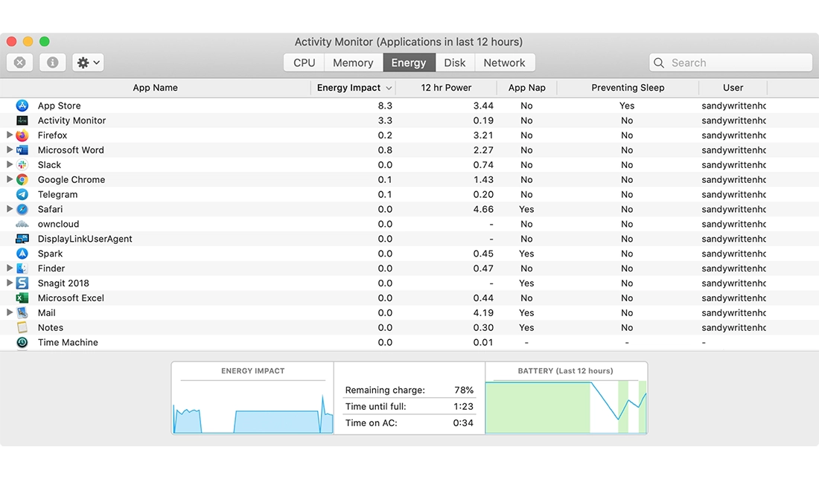Open the Memory tab
The image size is (819, 479).
(x=353, y=63)
